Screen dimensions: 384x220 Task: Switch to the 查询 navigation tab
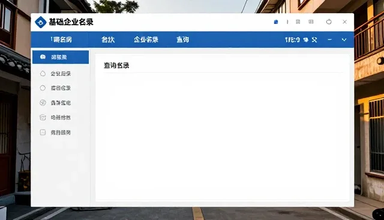[x=182, y=39]
